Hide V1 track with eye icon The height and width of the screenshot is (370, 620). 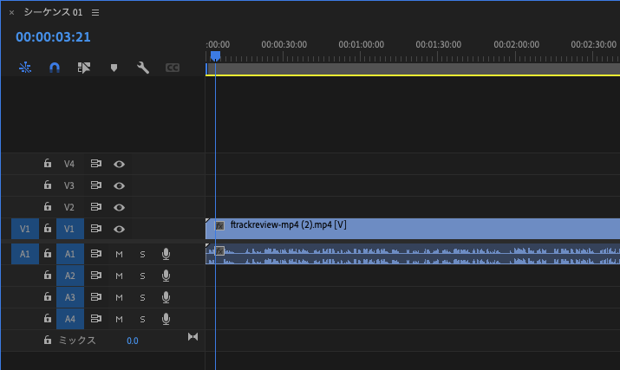119,229
